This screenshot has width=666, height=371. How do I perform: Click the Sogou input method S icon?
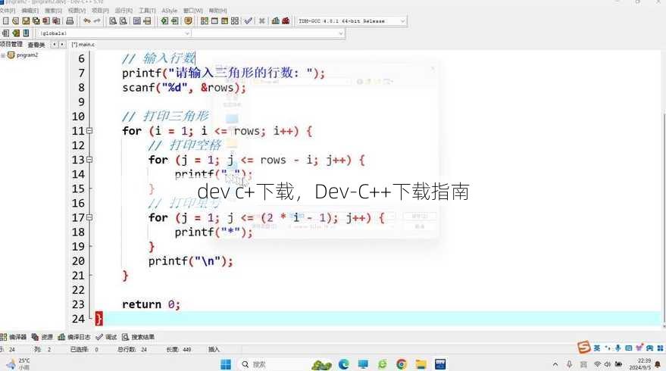click(x=584, y=348)
